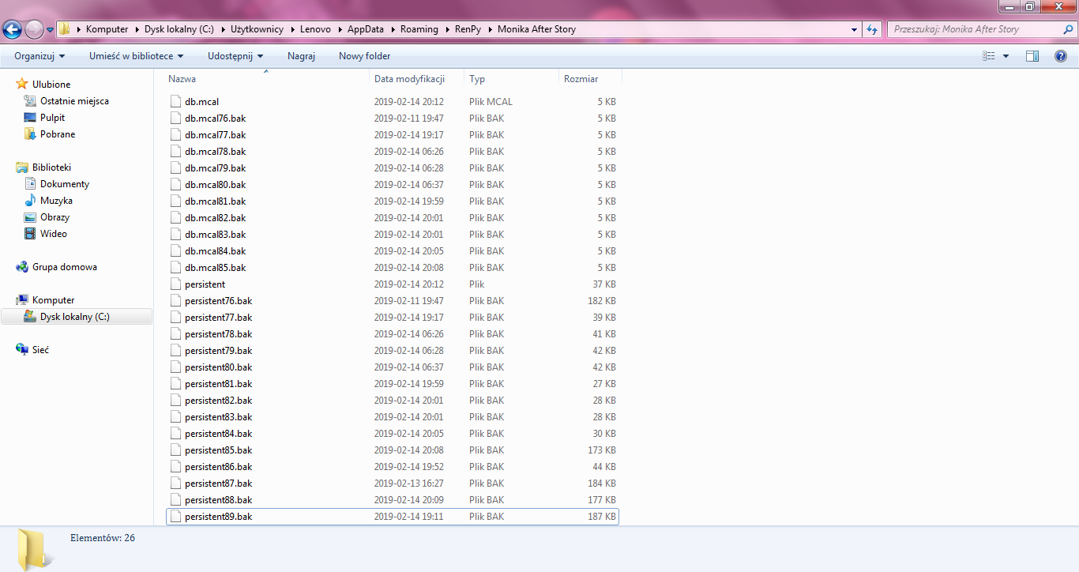1079x572 pixels.
Task: Open Umieść w bibliotece dropdown
Action: pyautogui.click(x=136, y=56)
